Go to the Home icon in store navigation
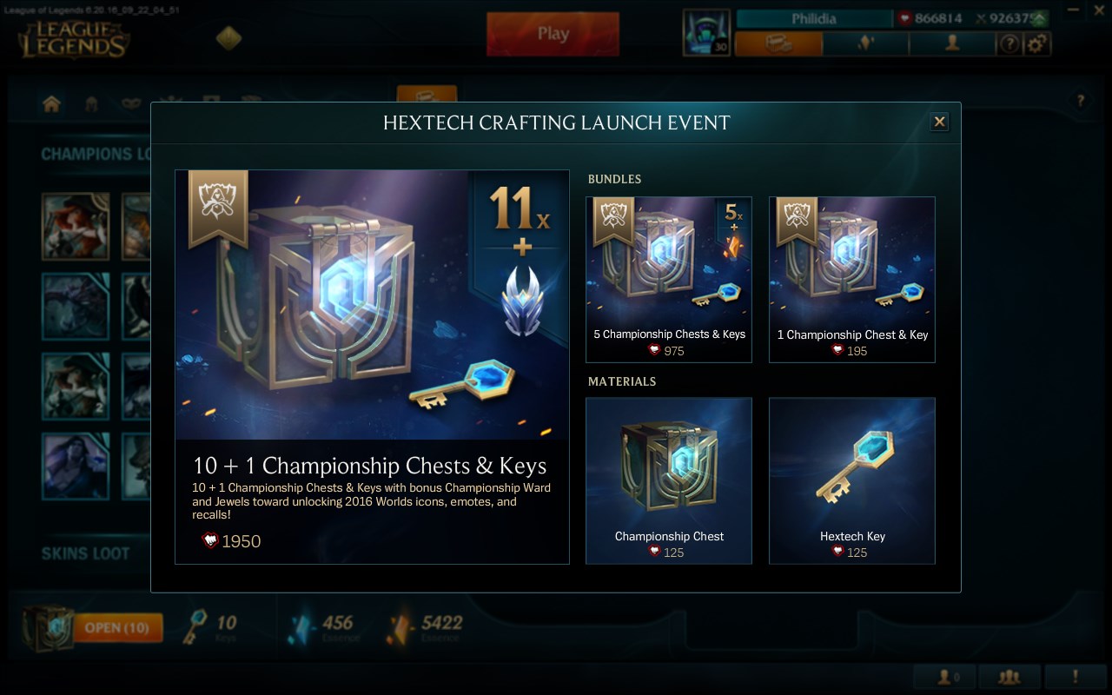 click(51, 103)
